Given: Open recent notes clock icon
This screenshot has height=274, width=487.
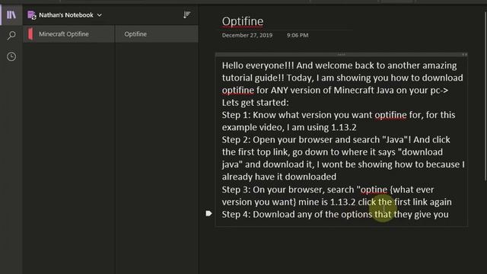Looking at the screenshot, I should 11,56.
